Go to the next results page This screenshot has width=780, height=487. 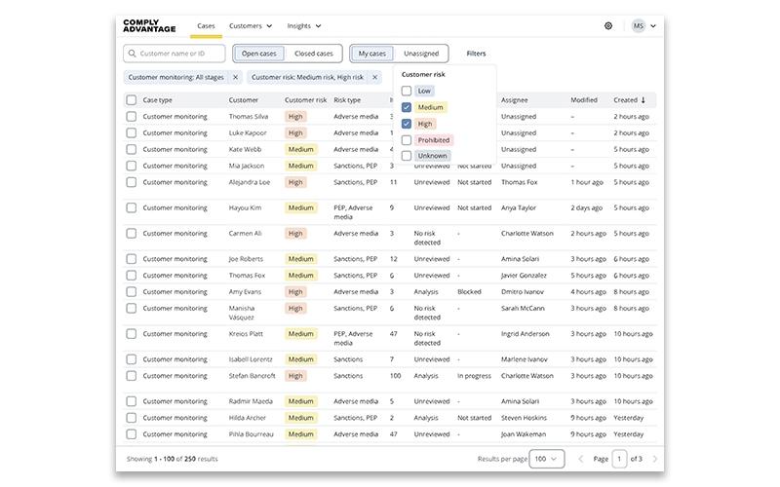[x=654, y=459]
